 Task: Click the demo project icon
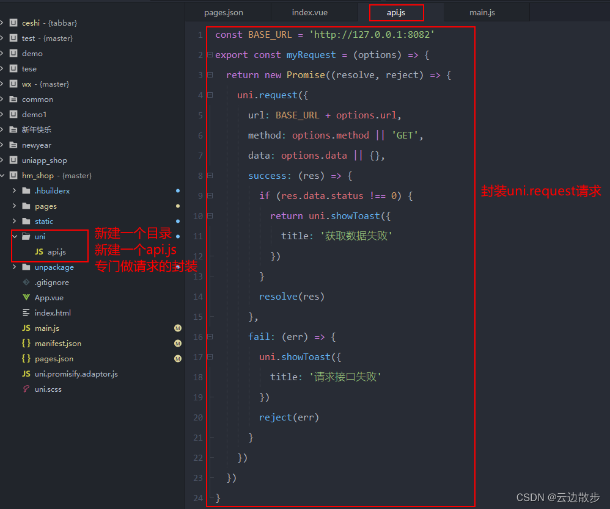point(13,53)
